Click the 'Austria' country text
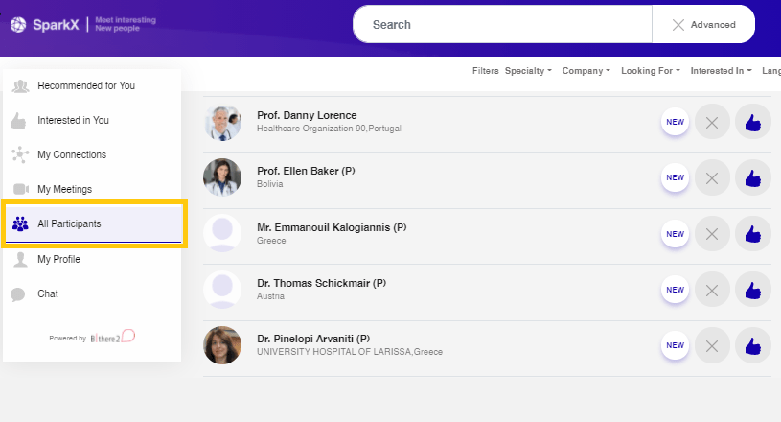781x422 pixels. [270, 296]
